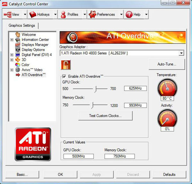Select Displays Manager in the tree
192x184 pixels.
tap(35, 45)
